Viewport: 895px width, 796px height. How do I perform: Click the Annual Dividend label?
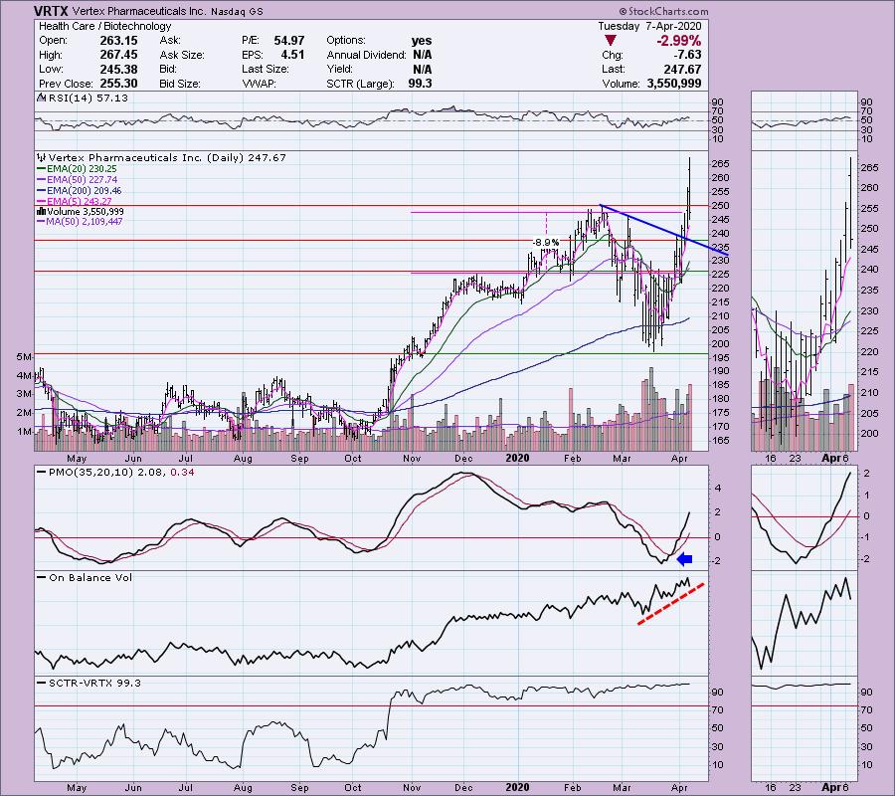(x=366, y=55)
